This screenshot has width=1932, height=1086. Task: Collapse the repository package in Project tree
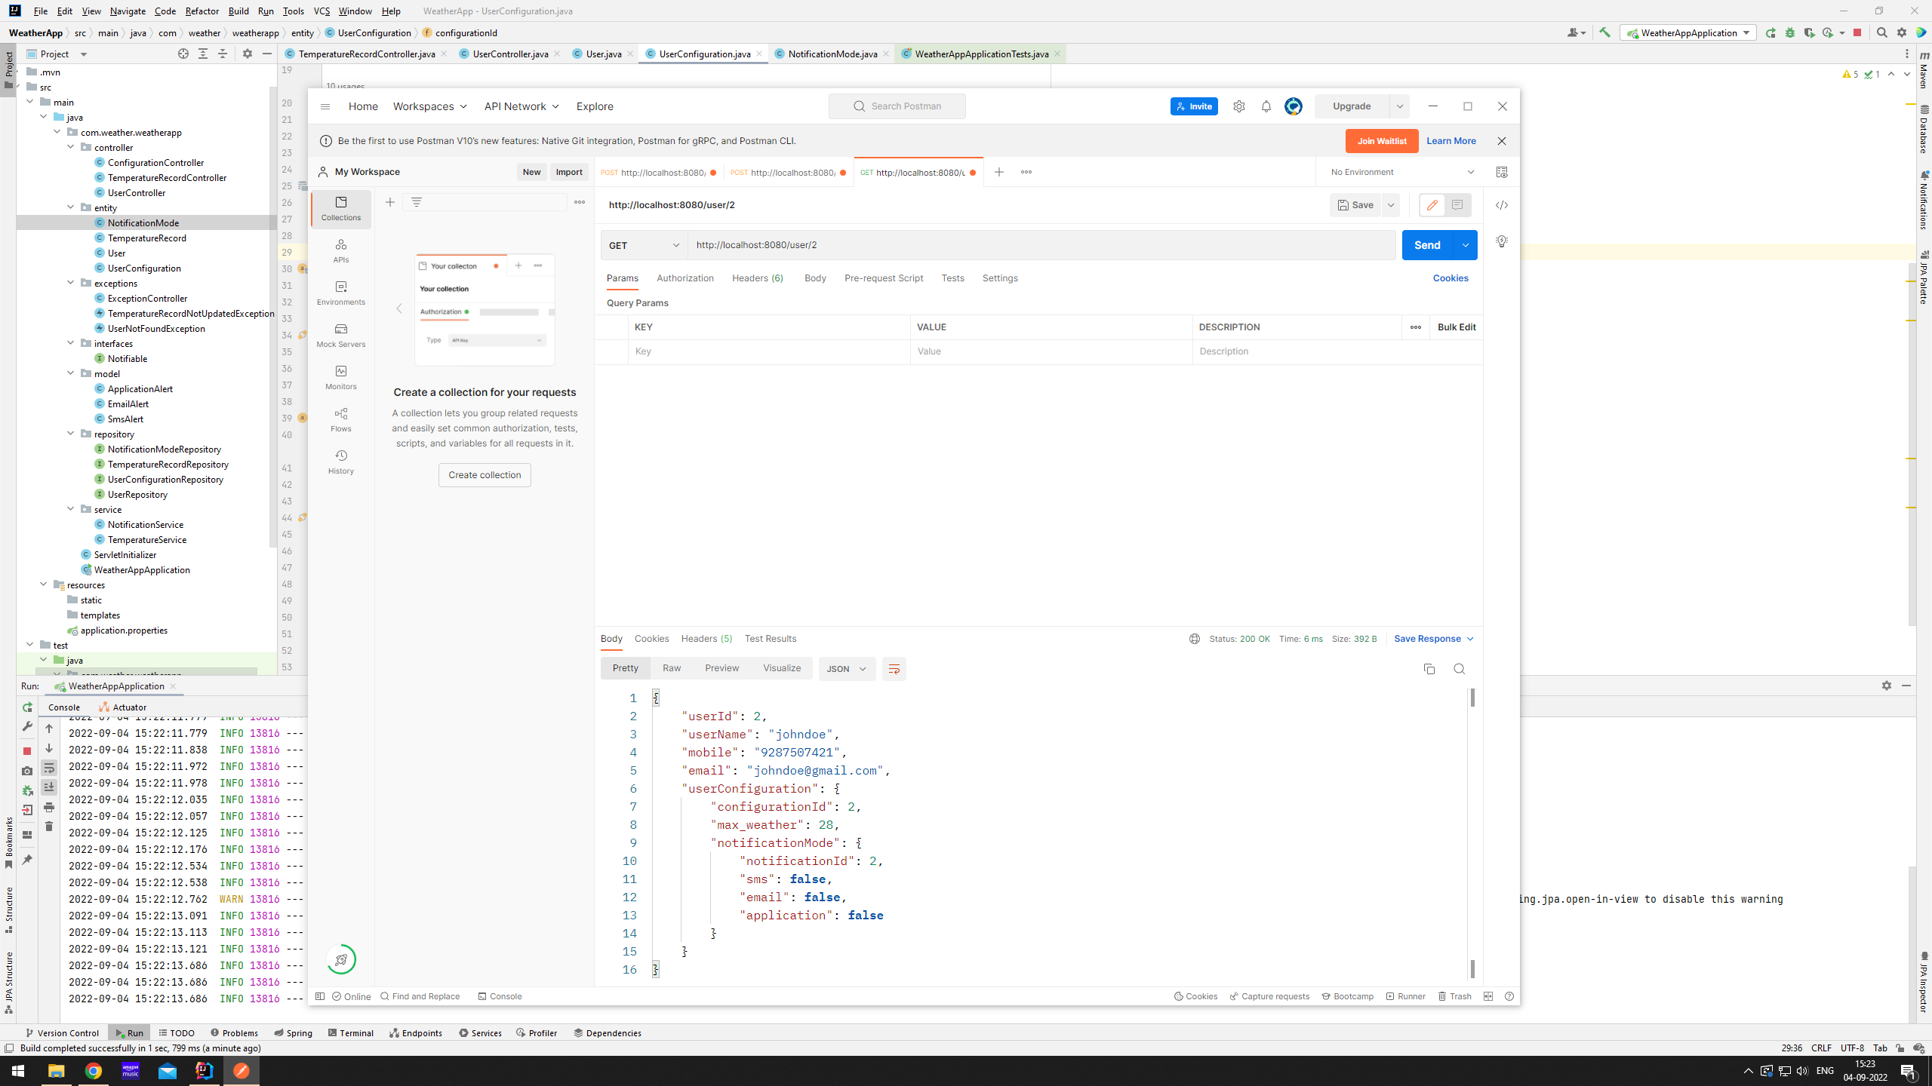71,434
